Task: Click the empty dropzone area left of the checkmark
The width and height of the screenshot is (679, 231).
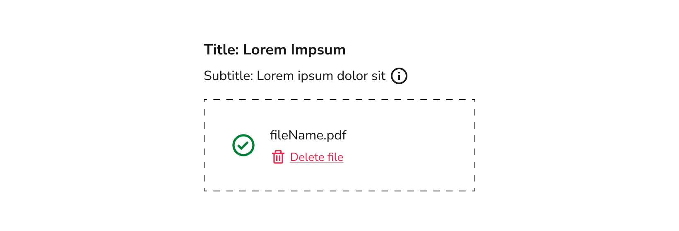Action: click(x=218, y=145)
